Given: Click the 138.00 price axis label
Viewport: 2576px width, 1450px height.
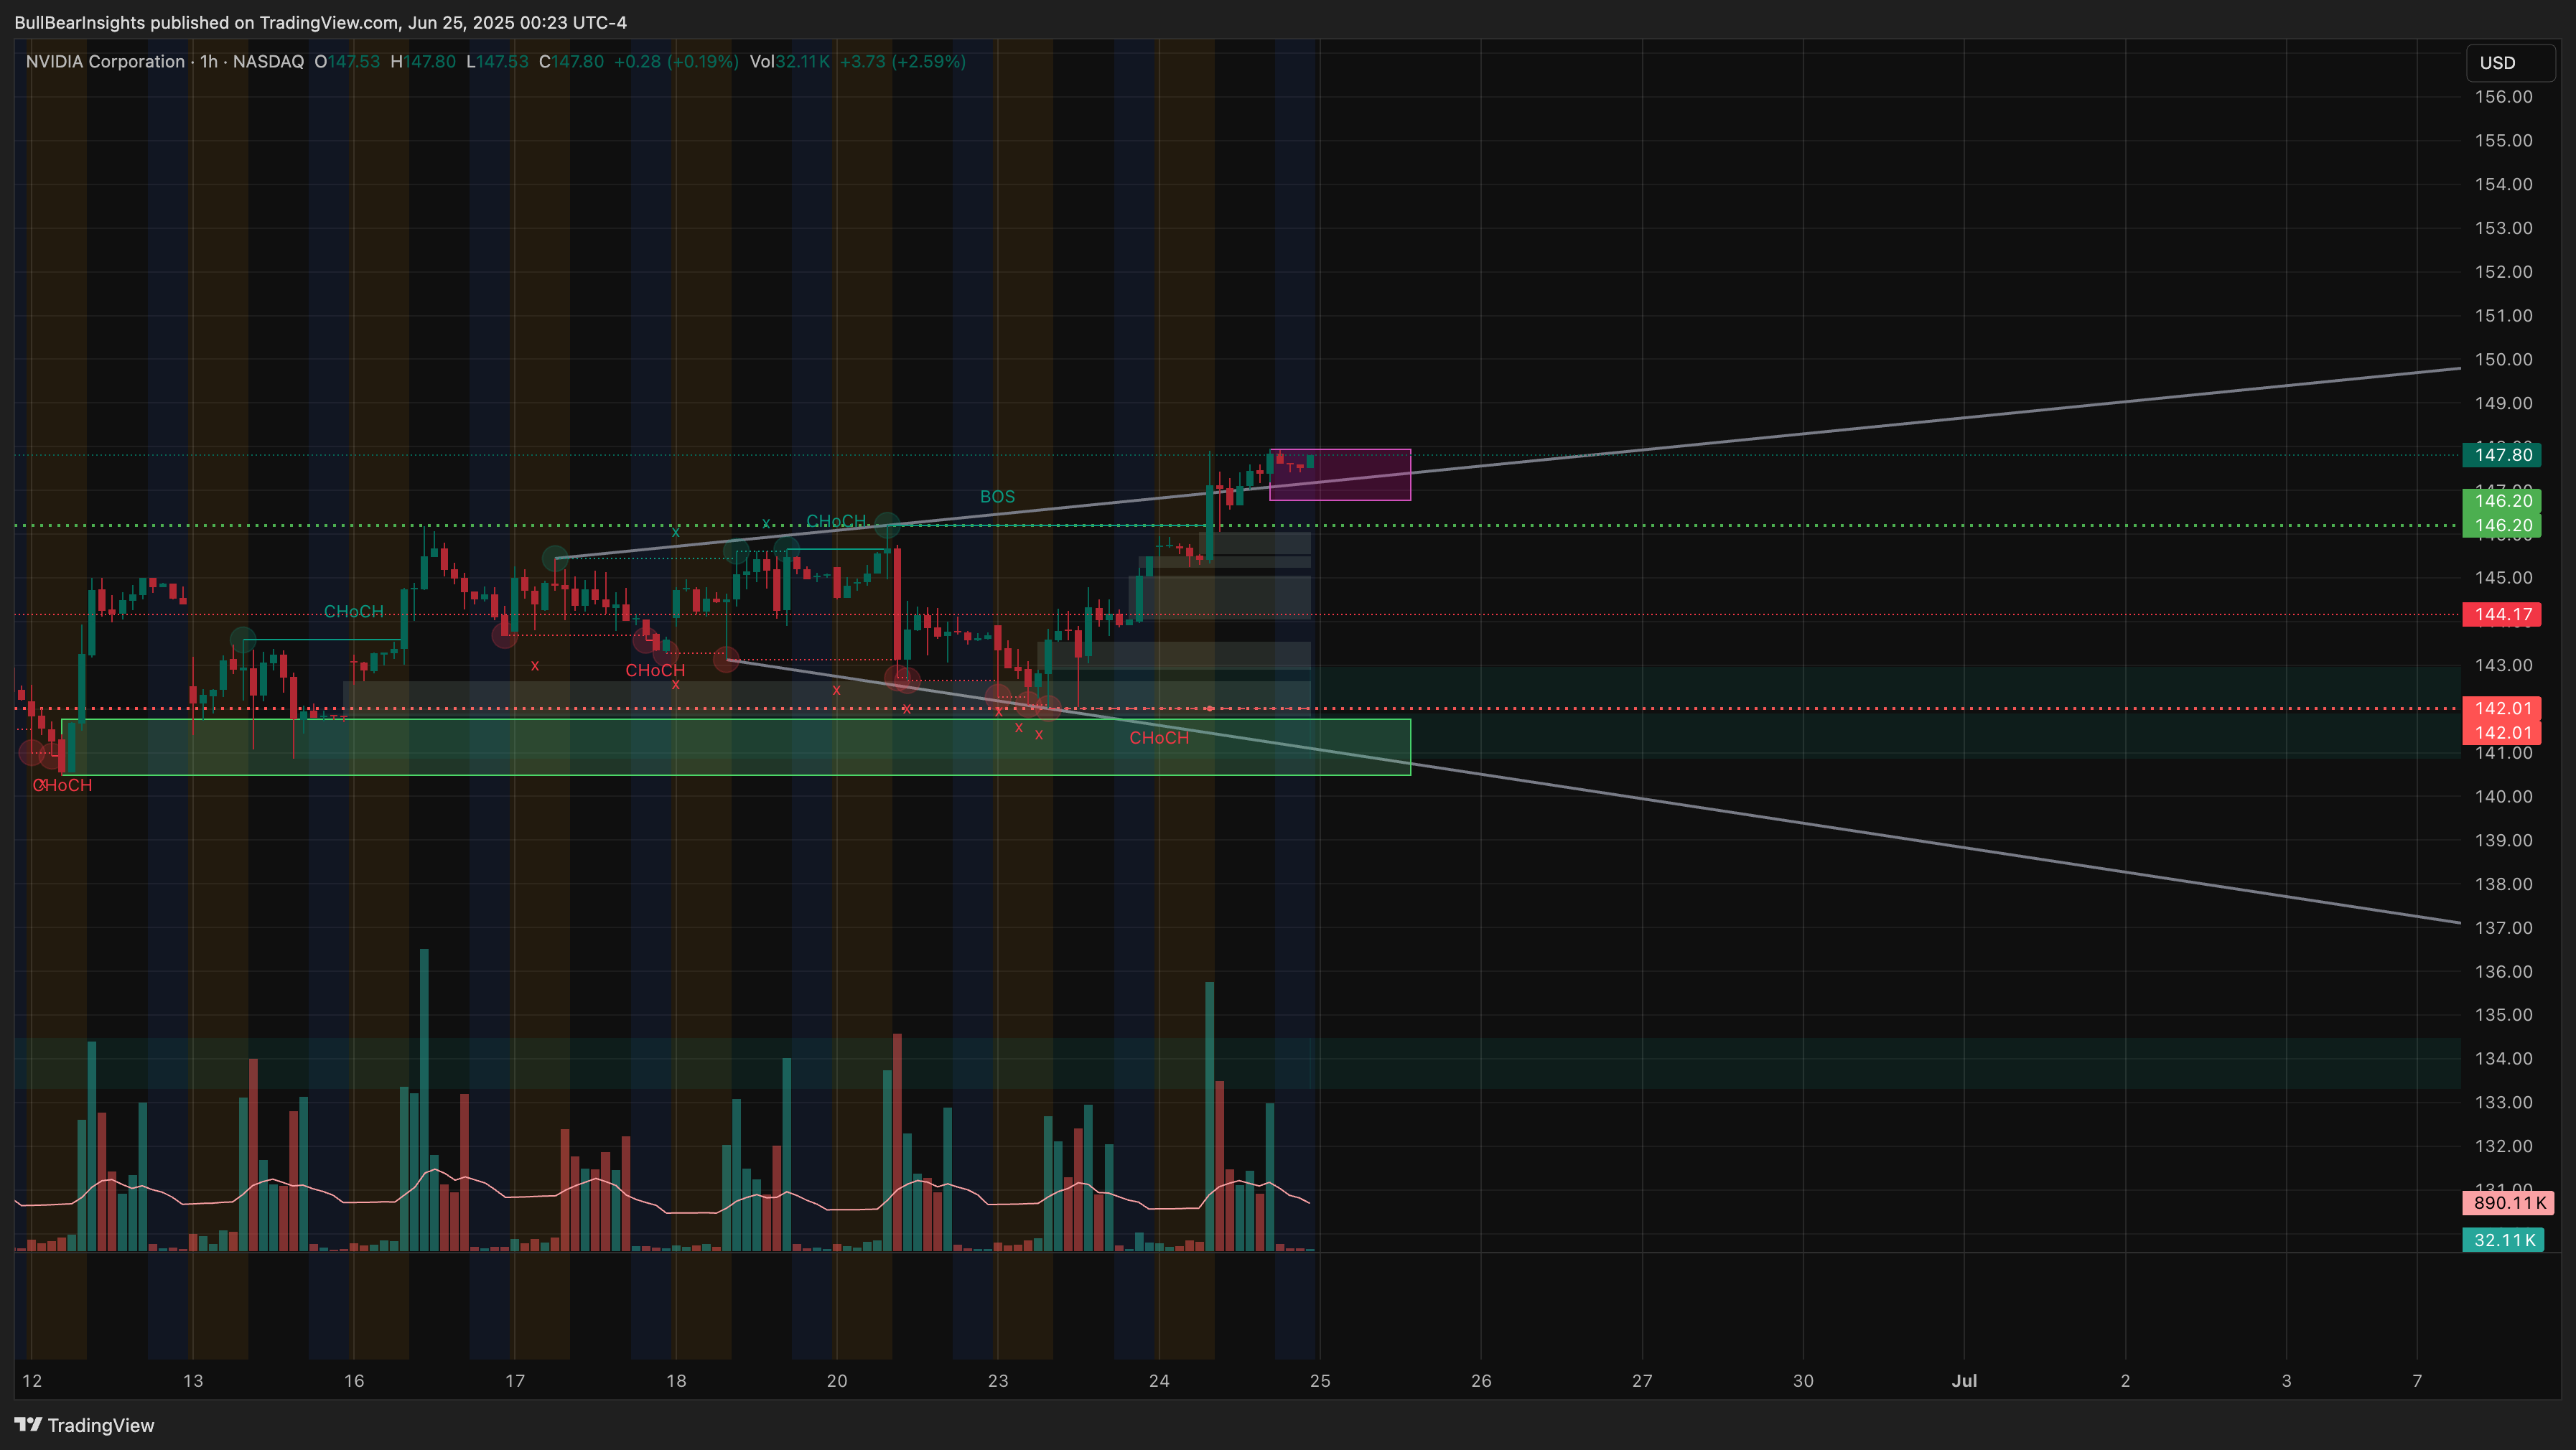Looking at the screenshot, I should [x=2503, y=884].
